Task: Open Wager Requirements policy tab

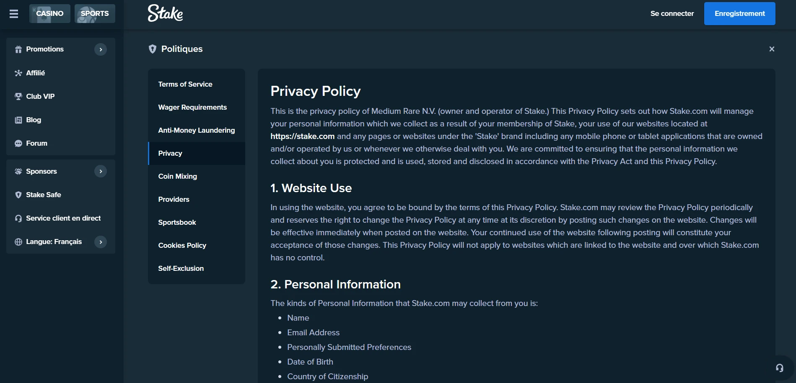Action: coord(197,107)
